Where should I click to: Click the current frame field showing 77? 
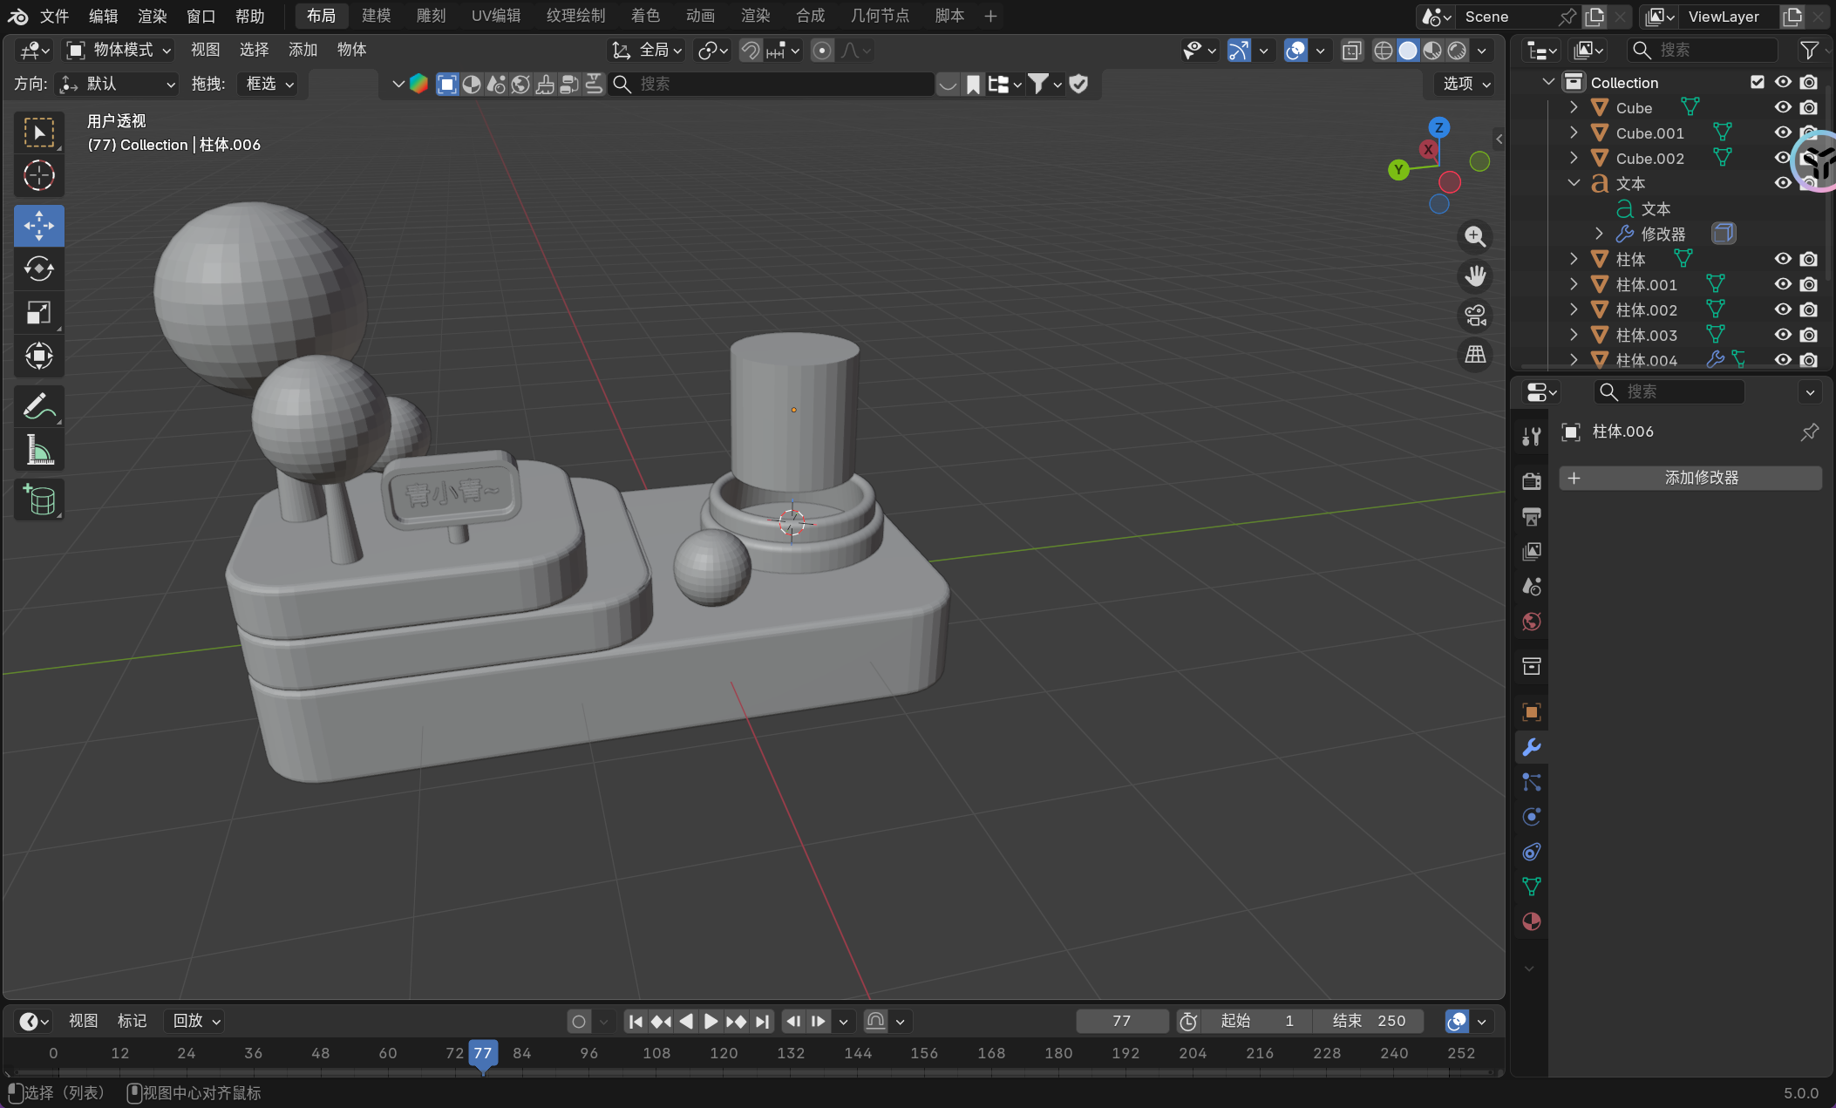point(1121,1021)
